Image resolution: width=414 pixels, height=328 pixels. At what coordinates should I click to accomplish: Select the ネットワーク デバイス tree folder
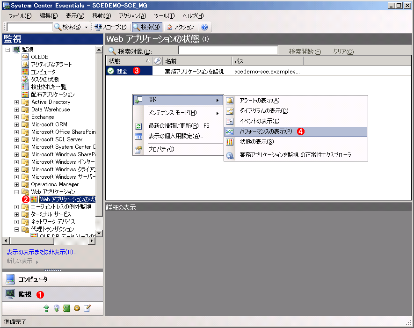click(x=53, y=222)
